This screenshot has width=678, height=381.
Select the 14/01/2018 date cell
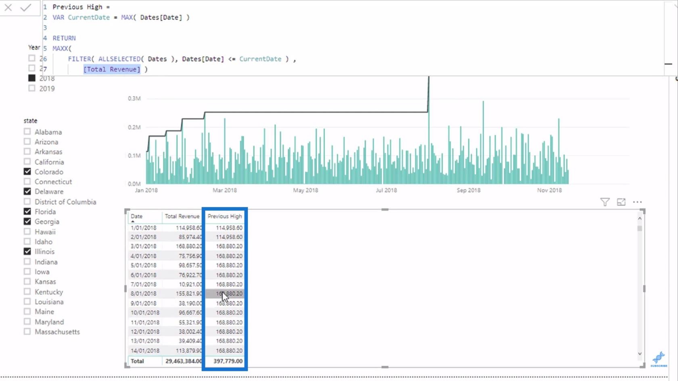pyautogui.click(x=145, y=351)
